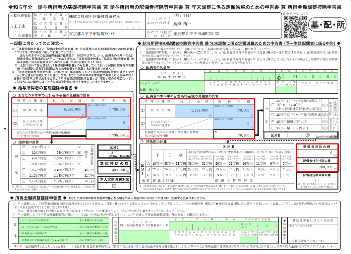351x254 pixels.
Task: Click the 36万円 cell in row A
Action: pyautogui.click(x=193, y=163)
